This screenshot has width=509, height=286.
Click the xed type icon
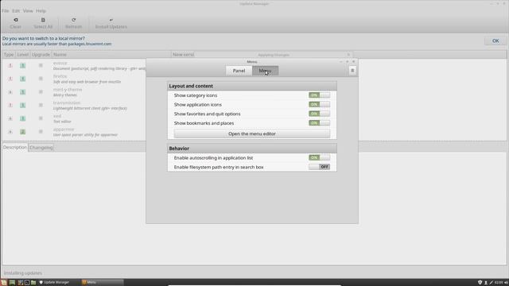(10, 118)
